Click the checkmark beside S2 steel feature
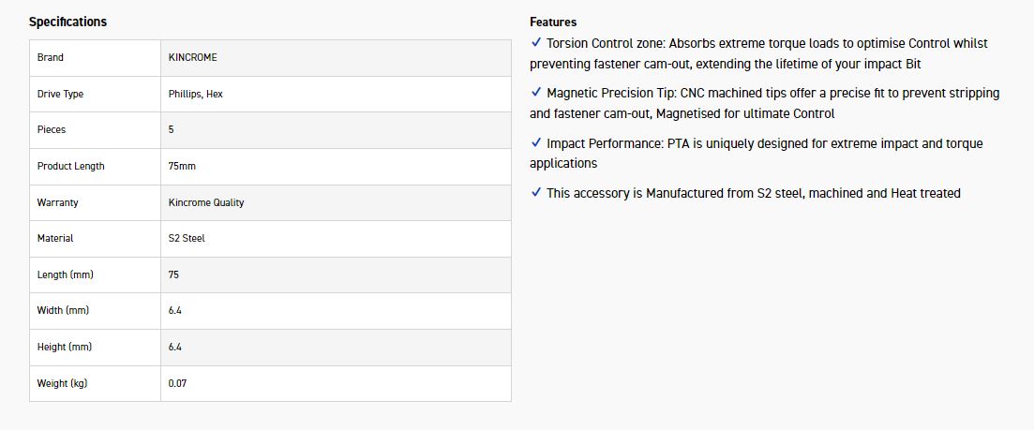The width and height of the screenshot is (1034, 430). (535, 192)
